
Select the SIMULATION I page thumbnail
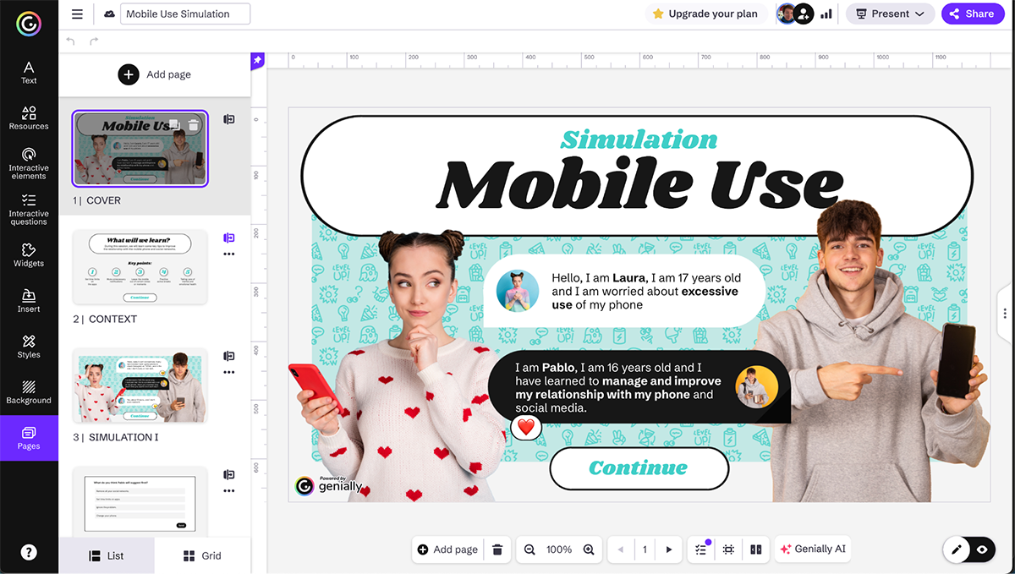tap(139, 385)
